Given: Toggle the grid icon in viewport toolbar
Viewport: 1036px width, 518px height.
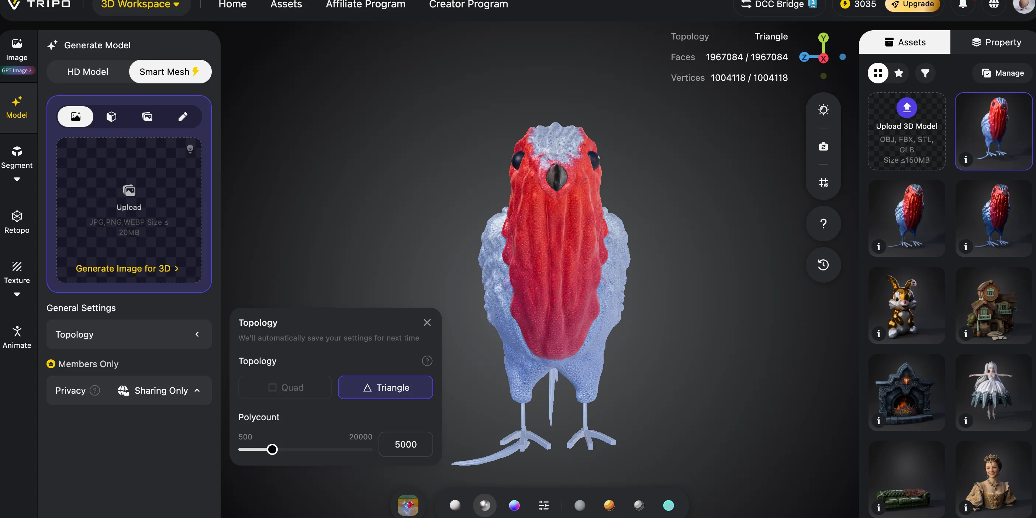Looking at the screenshot, I should tap(823, 183).
